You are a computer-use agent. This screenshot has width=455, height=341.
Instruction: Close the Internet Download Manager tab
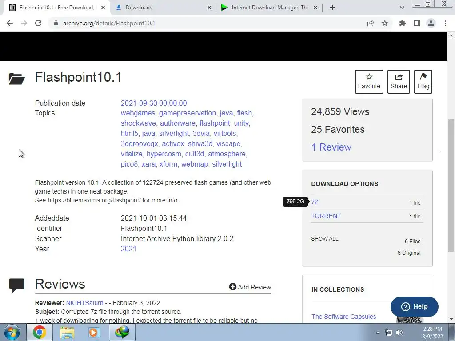coord(315,8)
